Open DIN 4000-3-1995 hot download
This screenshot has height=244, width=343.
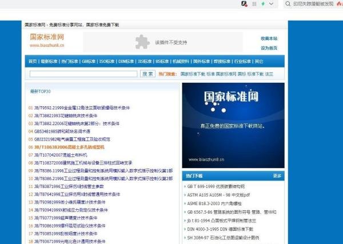point(220,229)
